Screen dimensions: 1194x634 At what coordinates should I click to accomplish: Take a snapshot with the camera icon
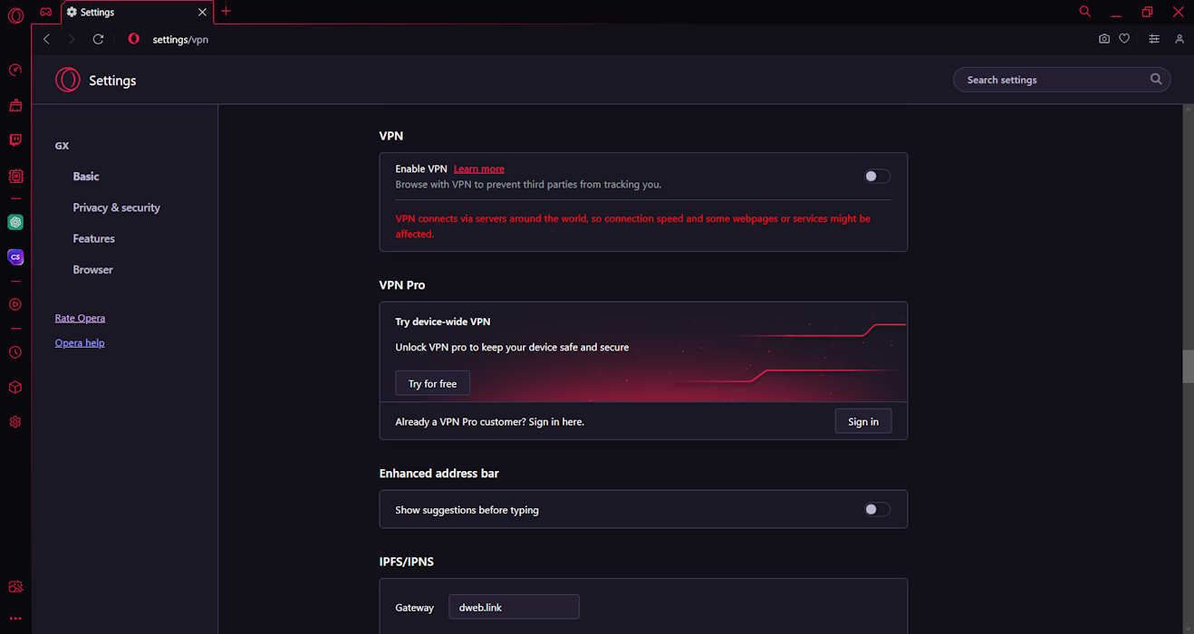coord(1103,39)
